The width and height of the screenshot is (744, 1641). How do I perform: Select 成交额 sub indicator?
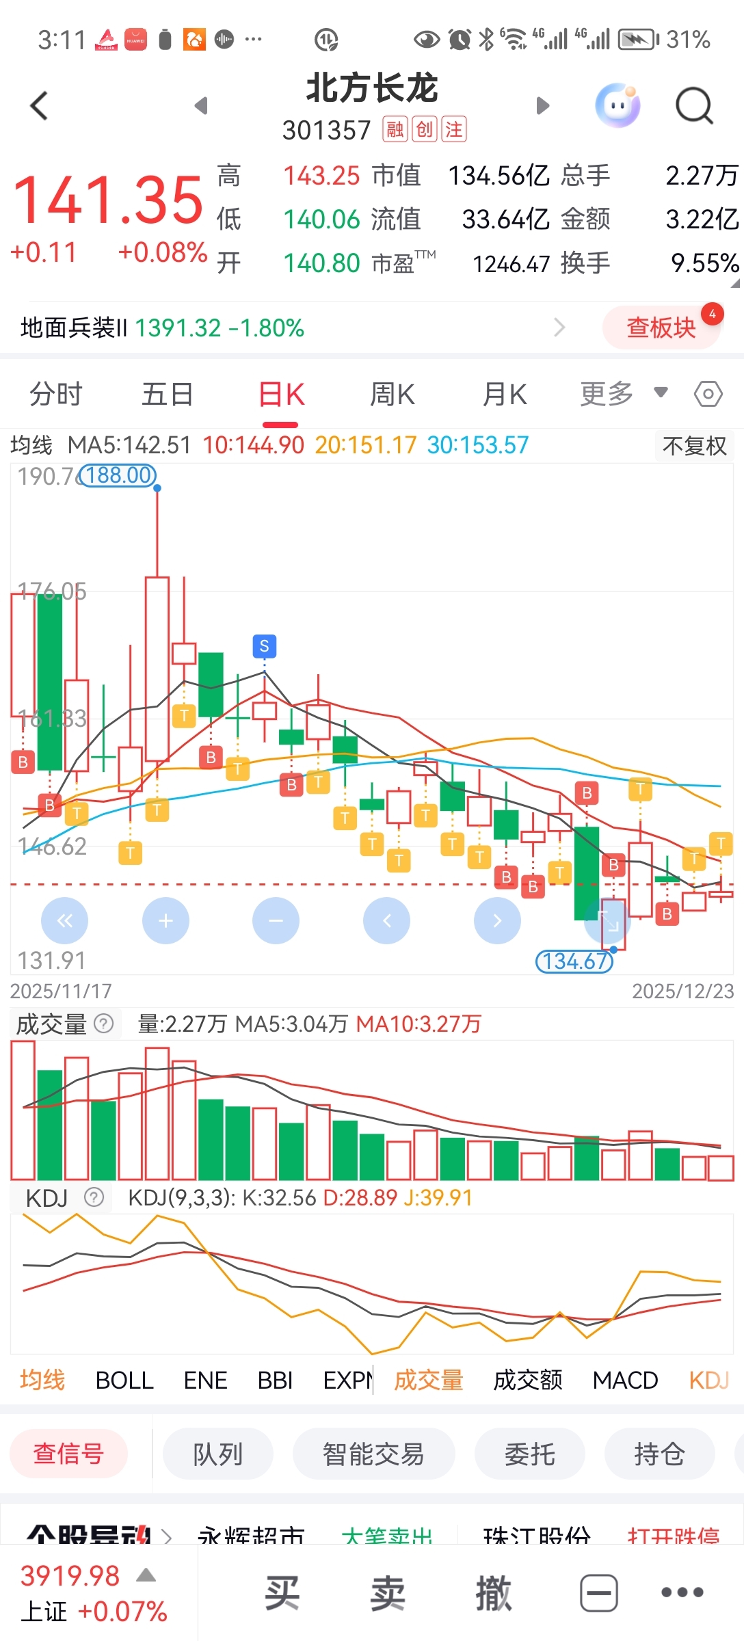point(528,1380)
